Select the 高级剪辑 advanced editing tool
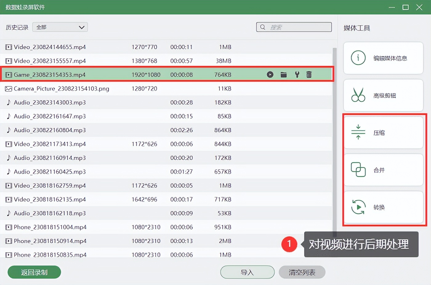This screenshot has width=431, height=285. [x=383, y=95]
